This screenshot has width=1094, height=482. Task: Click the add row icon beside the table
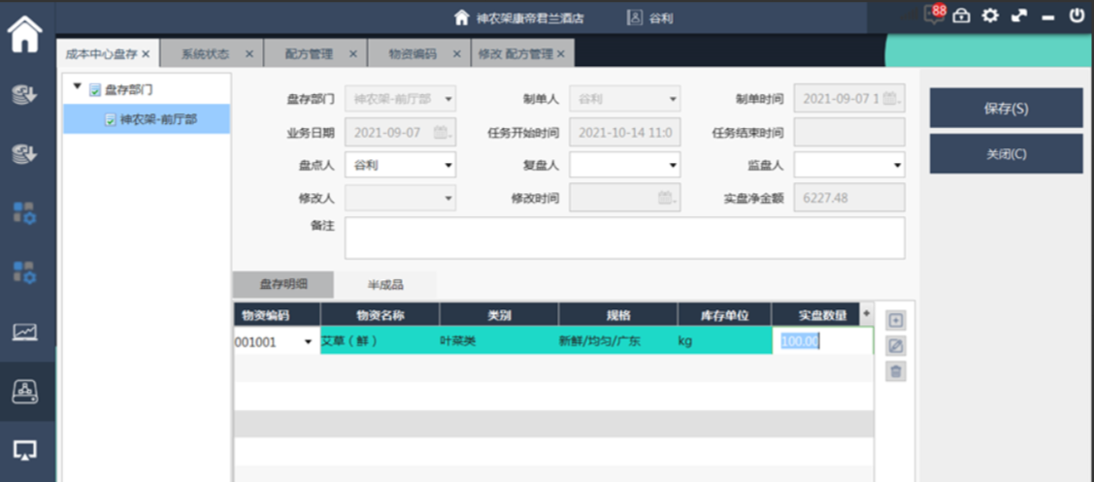tap(896, 320)
